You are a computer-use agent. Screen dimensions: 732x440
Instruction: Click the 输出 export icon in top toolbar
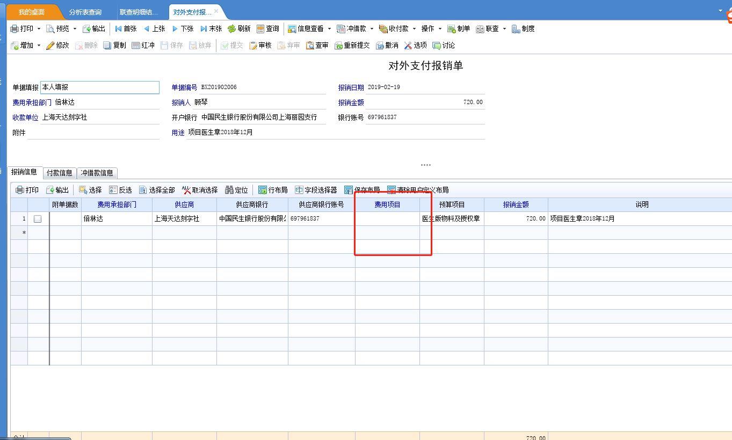coord(86,29)
